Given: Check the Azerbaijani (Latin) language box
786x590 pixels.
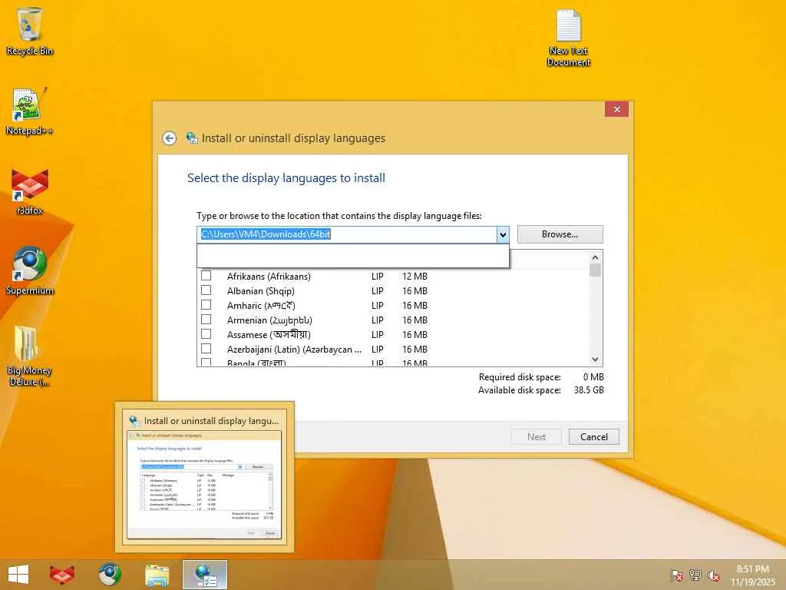Looking at the screenshot, I should (206, 349).
